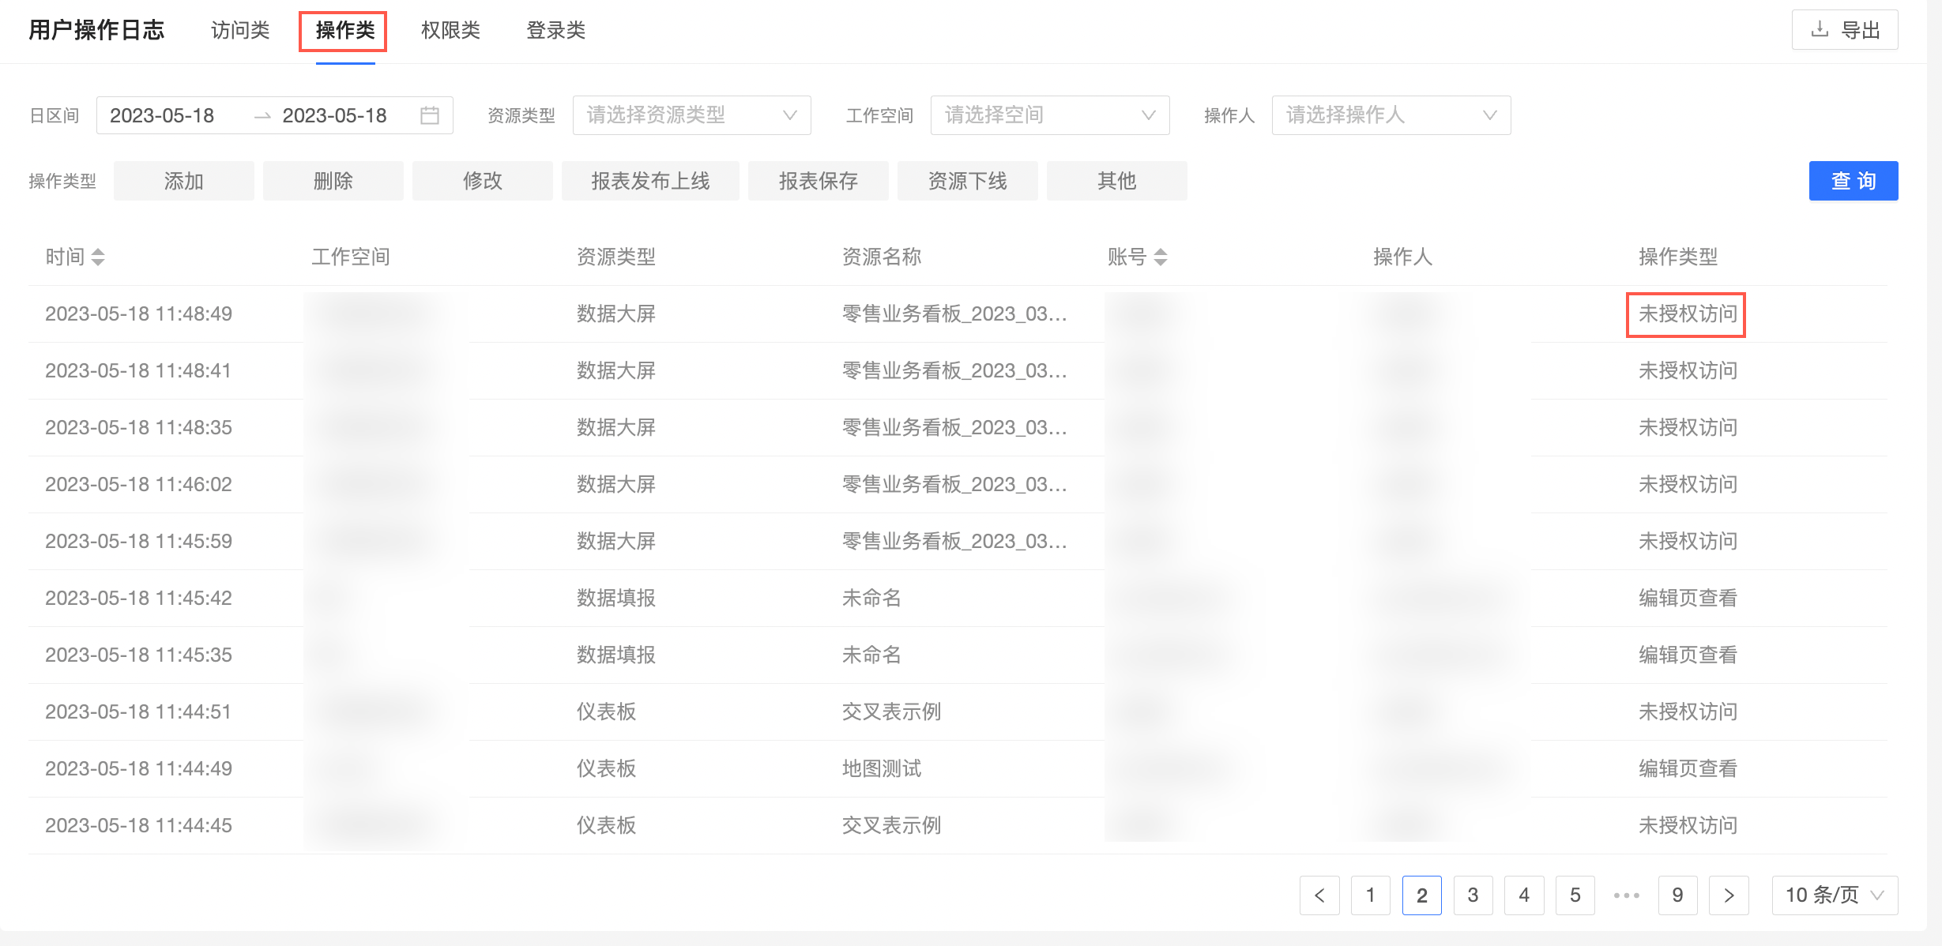Open the 操作人 selector dropdown
Viewport: 1942px width, 946px height.
coord(1391,115)
